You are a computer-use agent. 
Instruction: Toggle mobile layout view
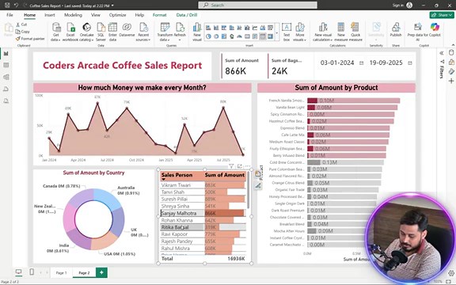point(32,272)
